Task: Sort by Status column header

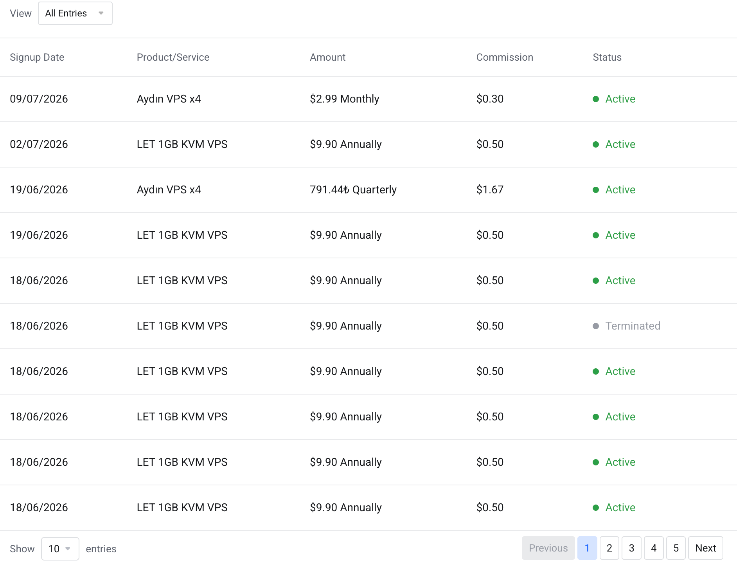Action: pyautogui.click(x=607, y=57)
